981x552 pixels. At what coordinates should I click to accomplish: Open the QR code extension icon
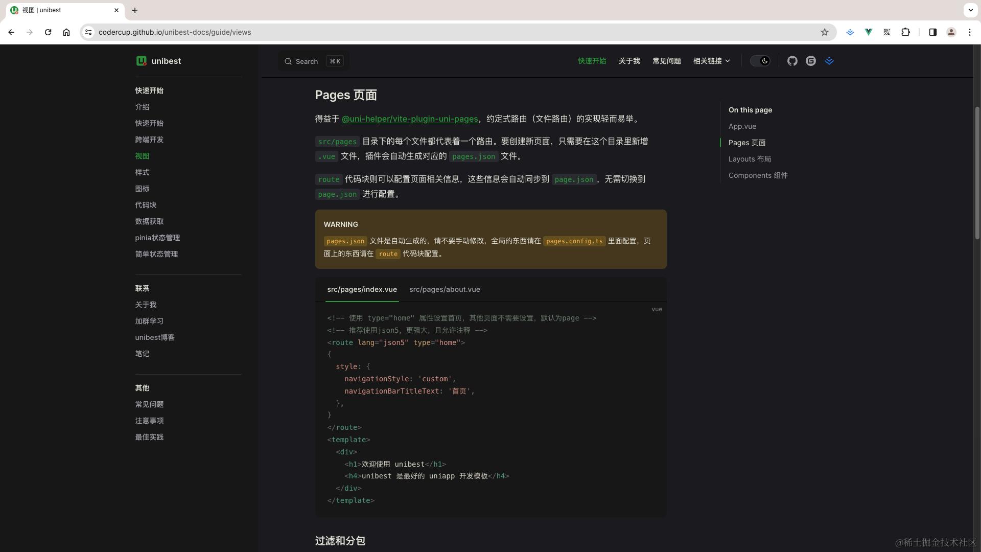(887, 32)
